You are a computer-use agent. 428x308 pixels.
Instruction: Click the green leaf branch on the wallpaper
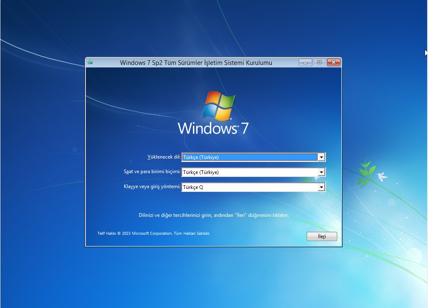[x=365, y=171]
